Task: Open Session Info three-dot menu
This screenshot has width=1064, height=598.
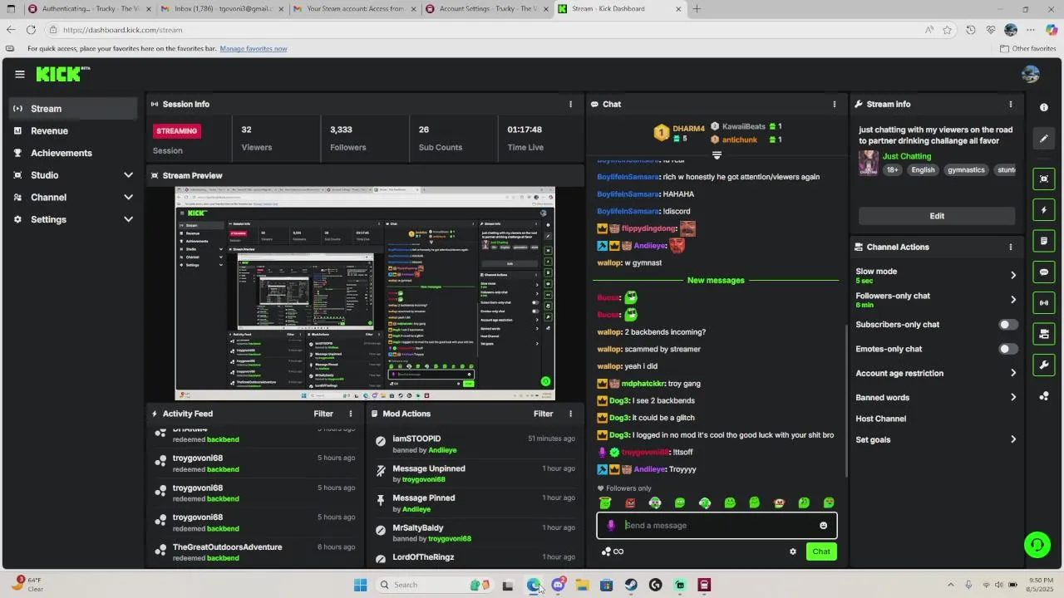Action: pos(570,104)
